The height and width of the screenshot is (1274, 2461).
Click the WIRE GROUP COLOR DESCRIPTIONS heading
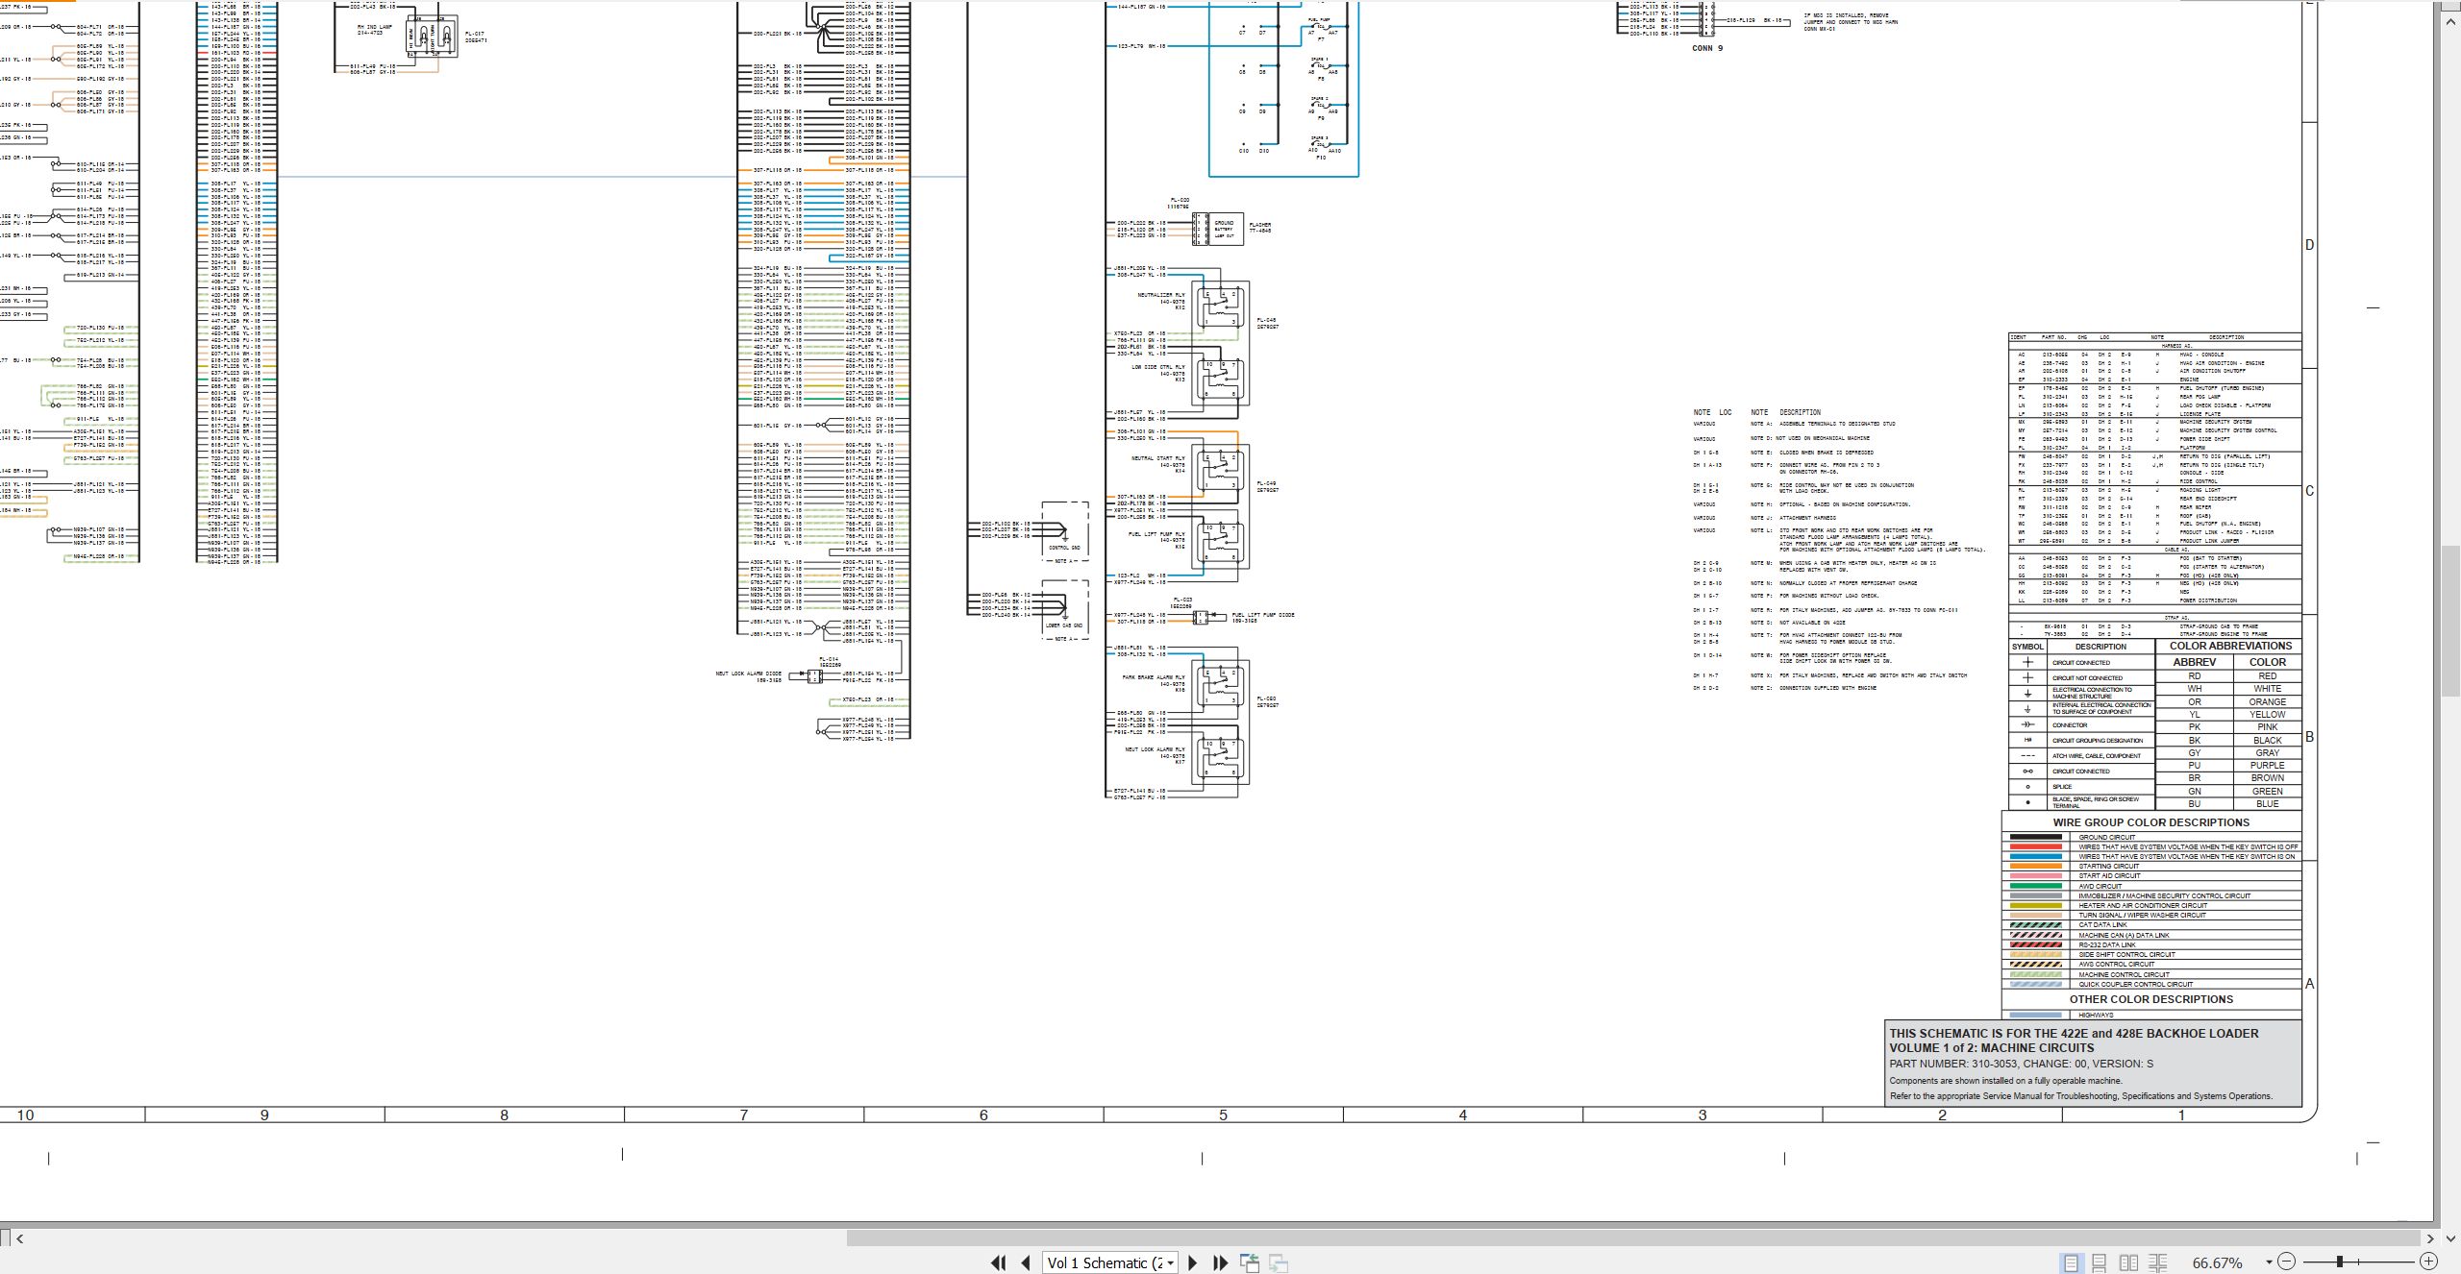[x=2150, y=822]
